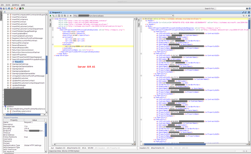Collapse the BasicHttpBinding_IFieldToolInterfaceService node
The height and width of the screenshot is (154, 251).
pos(5,109)
